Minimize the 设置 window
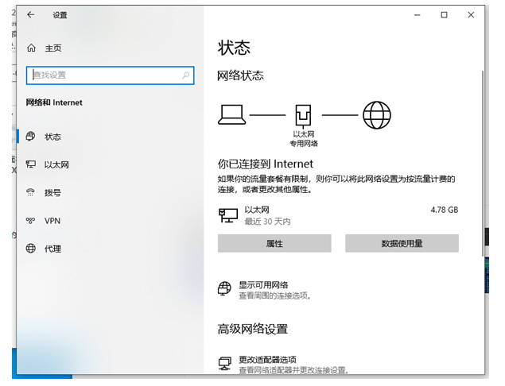This screenshot has width=505, height=386. tap(417, 15)
